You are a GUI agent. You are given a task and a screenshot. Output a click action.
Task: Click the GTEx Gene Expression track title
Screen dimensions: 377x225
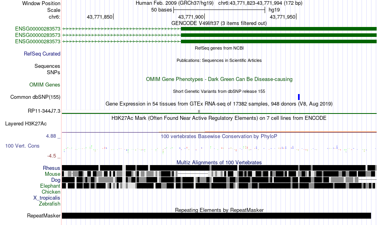219,104
